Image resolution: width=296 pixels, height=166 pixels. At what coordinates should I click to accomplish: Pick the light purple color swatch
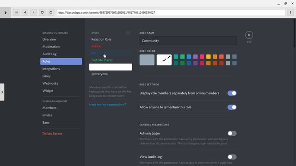[x=195, y=57]
